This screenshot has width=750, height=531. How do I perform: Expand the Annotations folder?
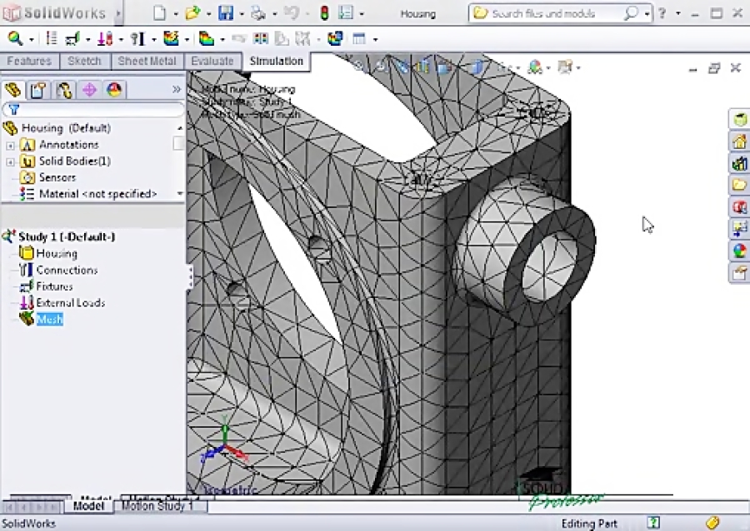click(x=9, y=145)
